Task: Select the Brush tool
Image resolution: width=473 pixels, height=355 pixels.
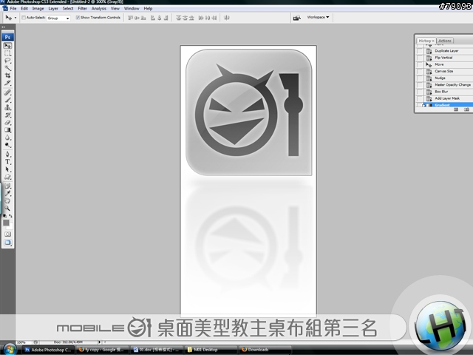Action: click(x=7, y=101)
